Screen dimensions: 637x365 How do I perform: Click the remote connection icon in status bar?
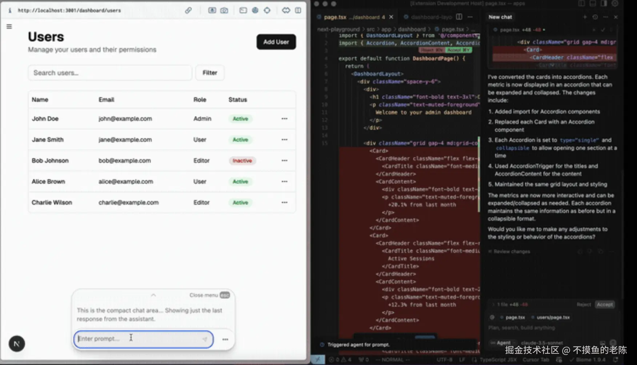tap(318, 360)
